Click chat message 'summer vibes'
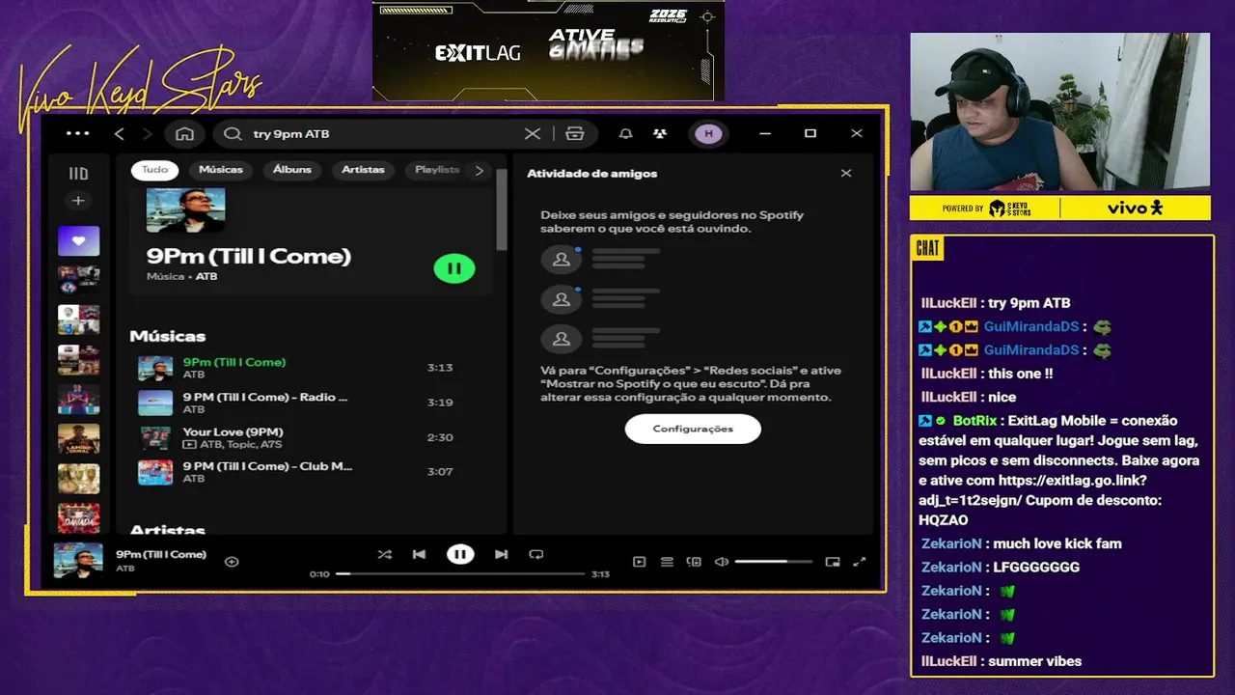Screen dimensions: 1235x695 coord(1034,661)
